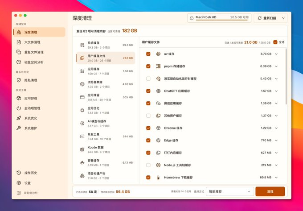Click the 清理 button
303x211 pixels.
click(270, 191)
